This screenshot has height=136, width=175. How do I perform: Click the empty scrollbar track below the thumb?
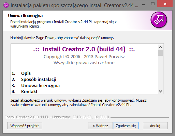[160, 72]
